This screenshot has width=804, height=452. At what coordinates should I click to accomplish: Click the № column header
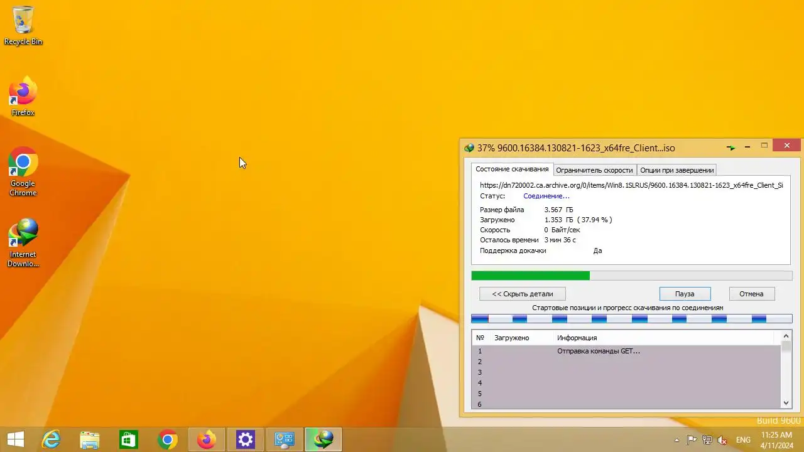tap(481, 338)
